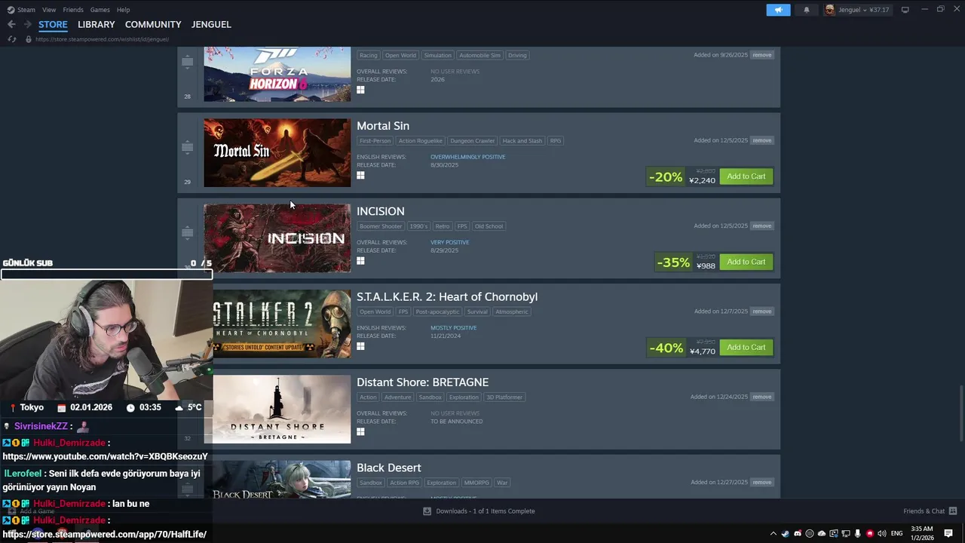Reload the wishlist page
The height and width of the screenshot is (543, 965).
click(12, 39)
